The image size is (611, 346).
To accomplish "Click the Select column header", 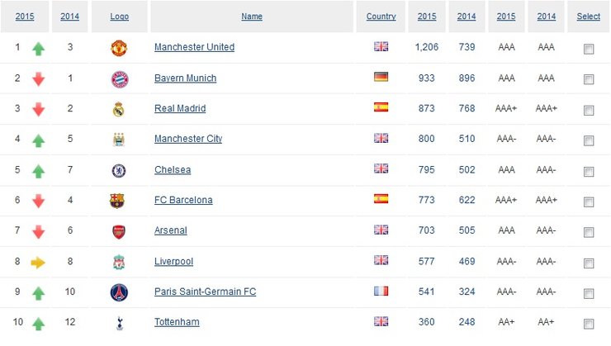I will (589, 17).
